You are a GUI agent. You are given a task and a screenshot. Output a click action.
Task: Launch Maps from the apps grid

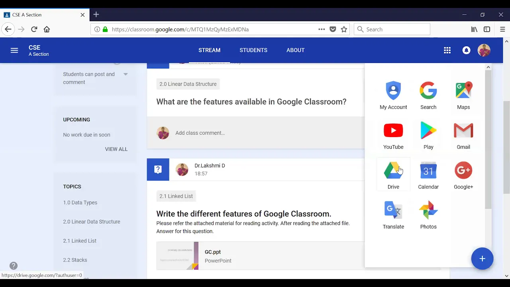(x=463, y=96)
